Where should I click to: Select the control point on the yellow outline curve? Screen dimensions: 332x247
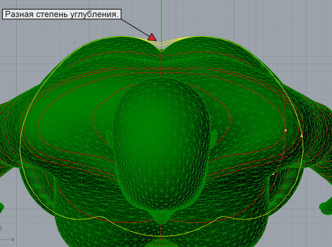click(302, 136)
